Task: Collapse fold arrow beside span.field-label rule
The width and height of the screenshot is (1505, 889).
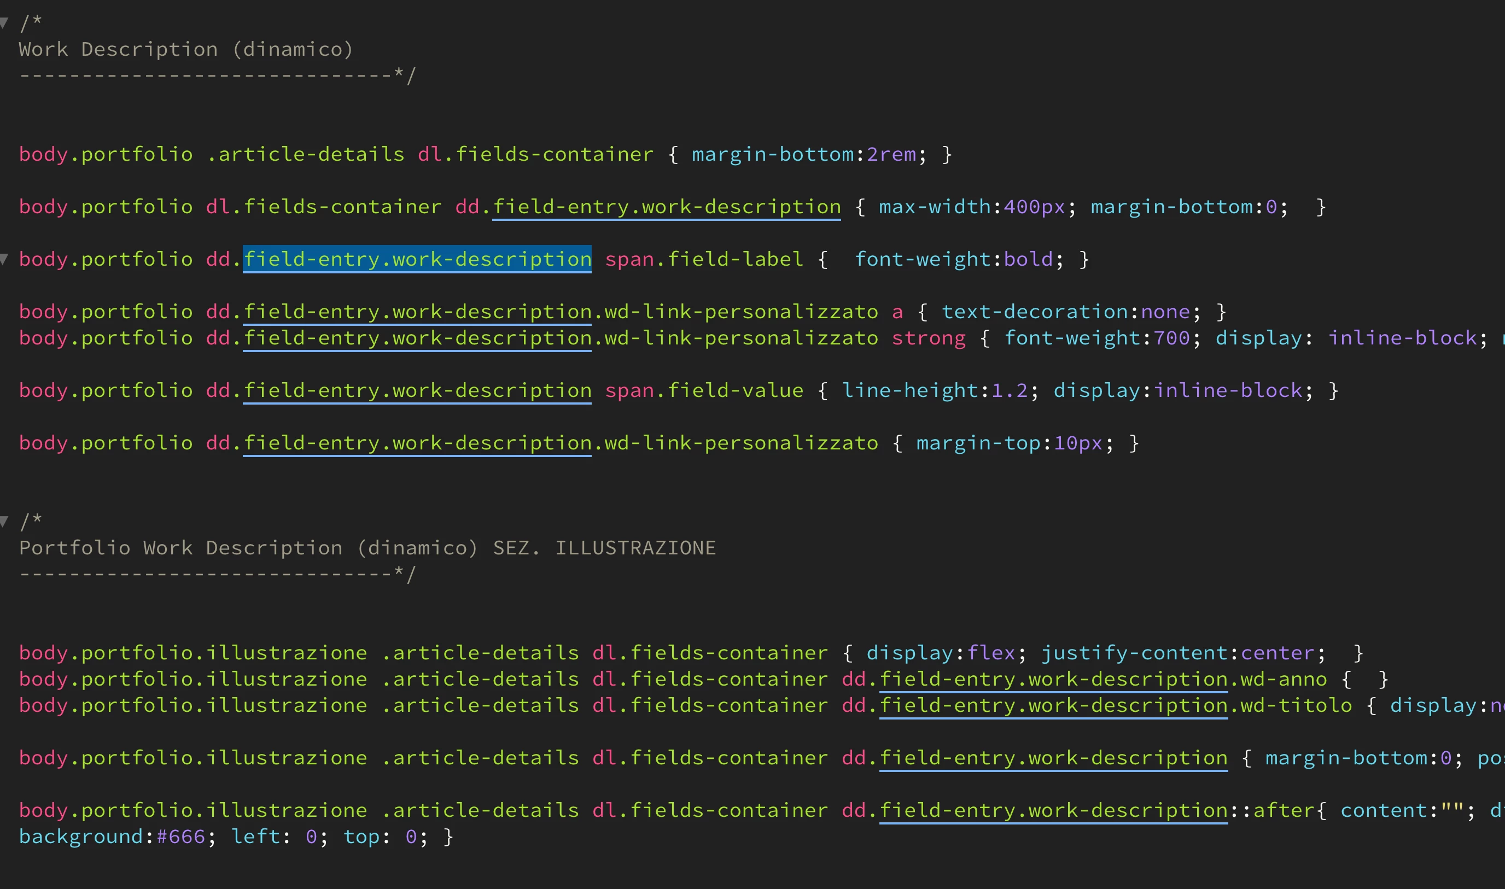Action: pos(4,259)
